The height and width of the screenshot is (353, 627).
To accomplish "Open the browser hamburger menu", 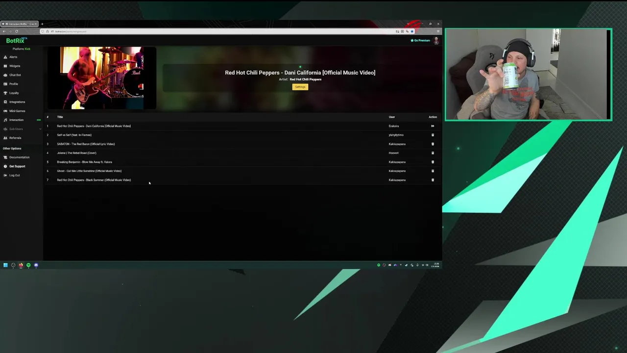I will coord(438,31).
